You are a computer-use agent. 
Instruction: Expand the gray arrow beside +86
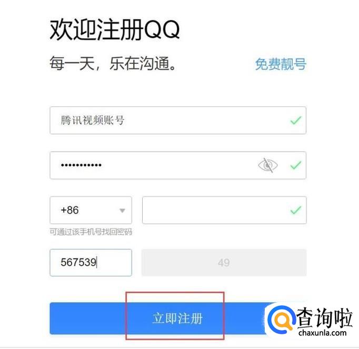tap(122, 211)
